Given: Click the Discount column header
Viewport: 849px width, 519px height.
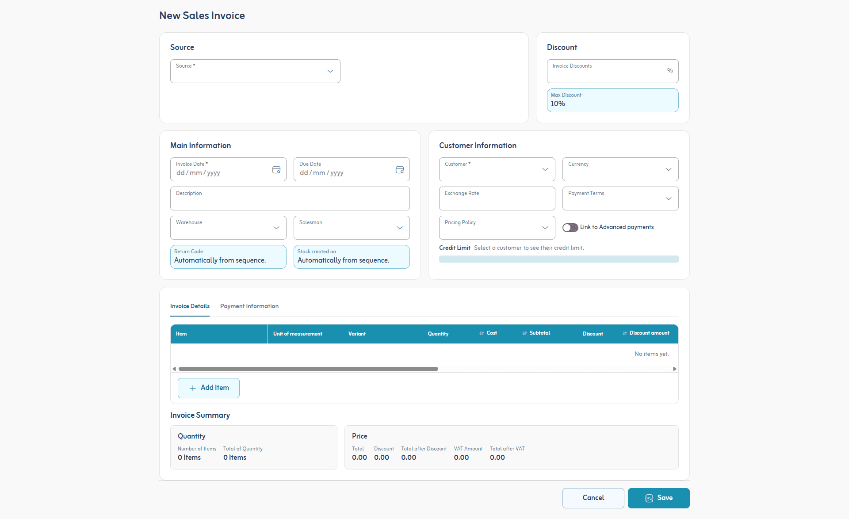Looking at the screenshot, I should click(x=593, y=334).
